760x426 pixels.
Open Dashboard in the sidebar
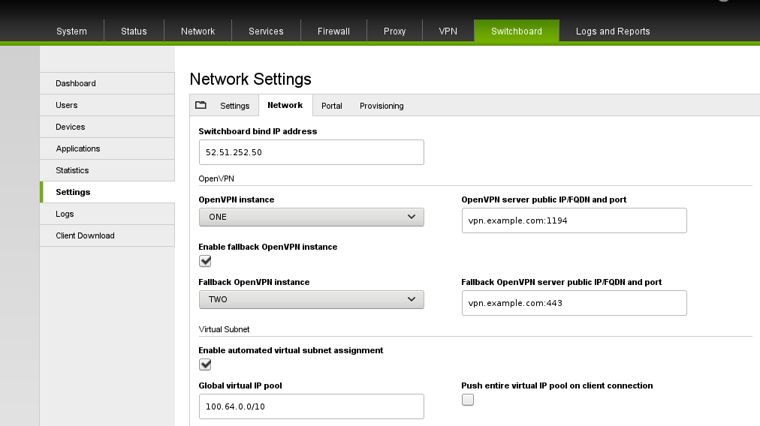pos(107,83)
